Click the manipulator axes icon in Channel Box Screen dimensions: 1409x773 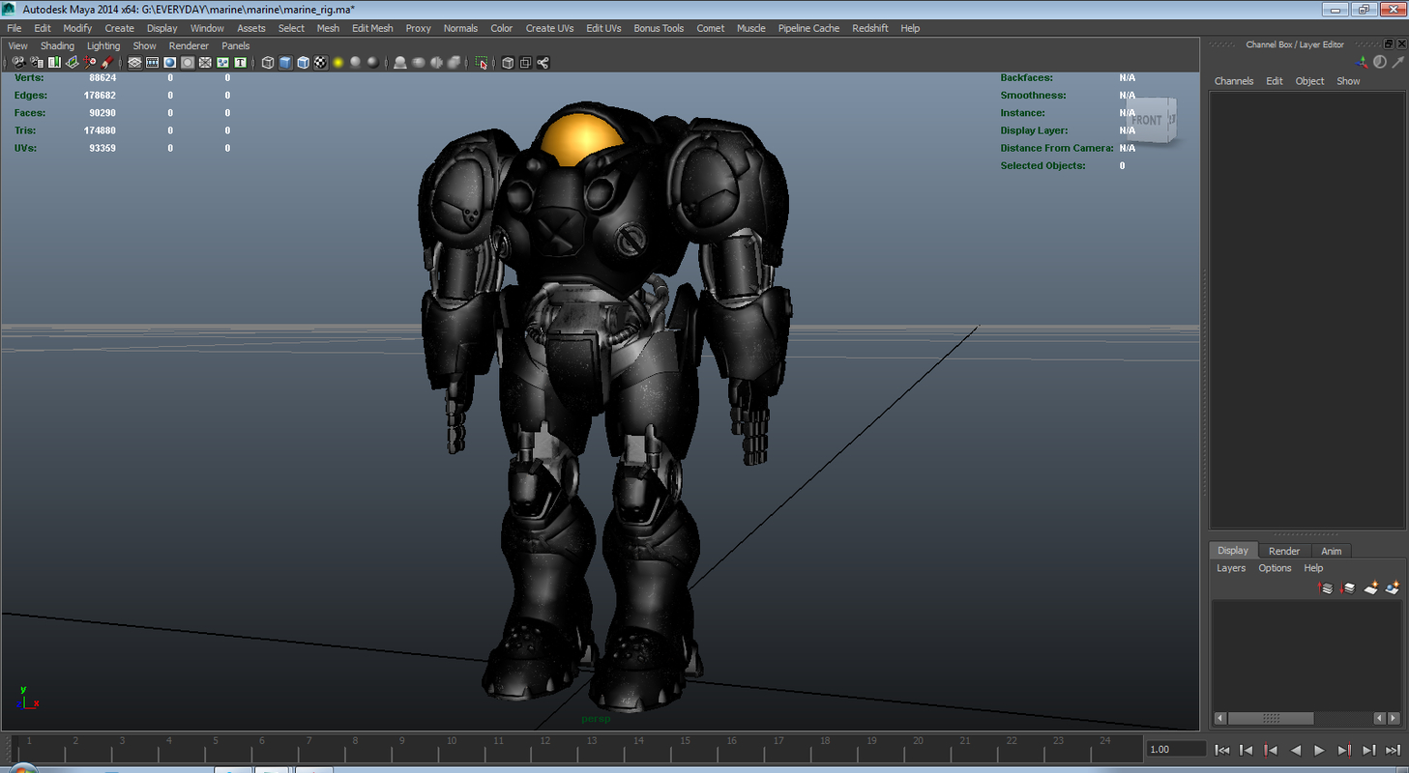pos(1363,62)
